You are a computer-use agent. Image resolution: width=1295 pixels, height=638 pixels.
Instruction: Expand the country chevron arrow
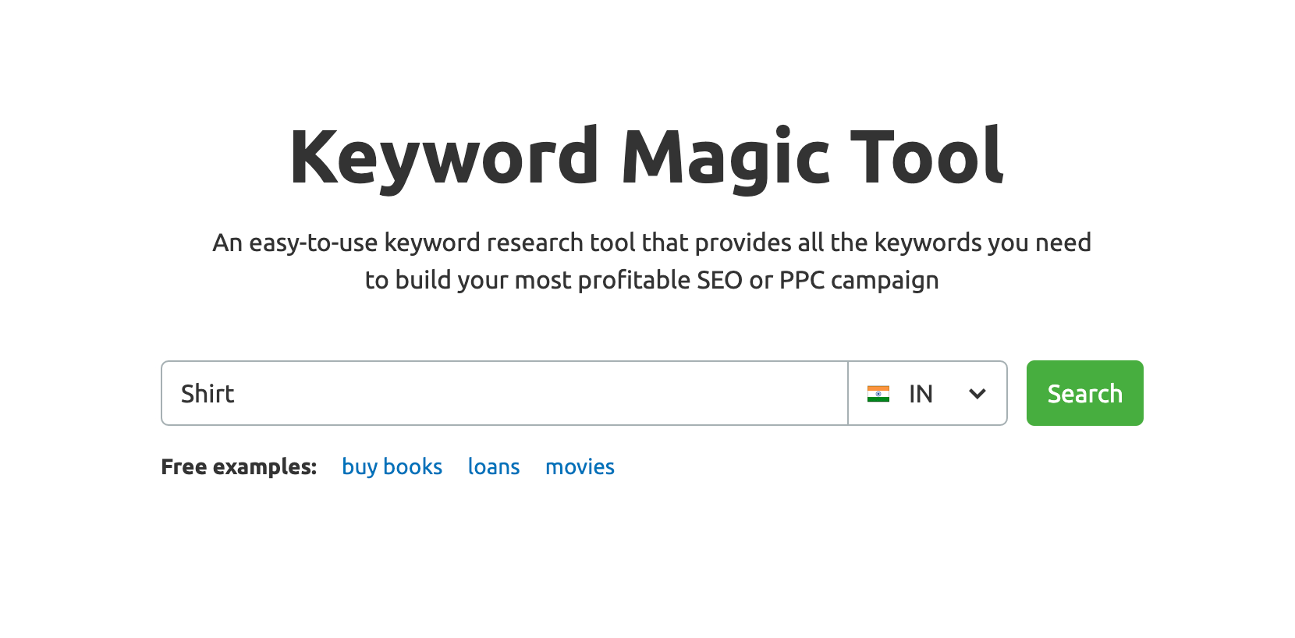[977, 394]
